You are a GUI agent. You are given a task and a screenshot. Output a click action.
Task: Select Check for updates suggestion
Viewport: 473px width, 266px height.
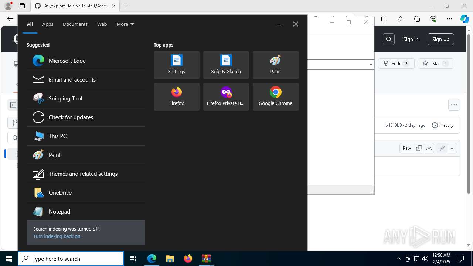click(86, 117)
